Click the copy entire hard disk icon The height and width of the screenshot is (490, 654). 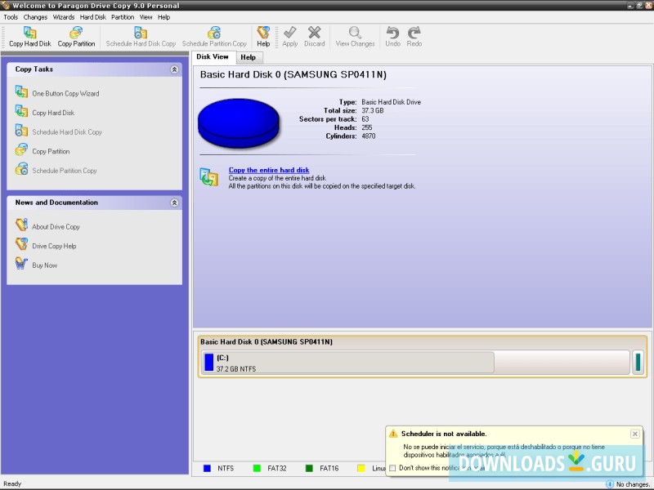point(208,176)
